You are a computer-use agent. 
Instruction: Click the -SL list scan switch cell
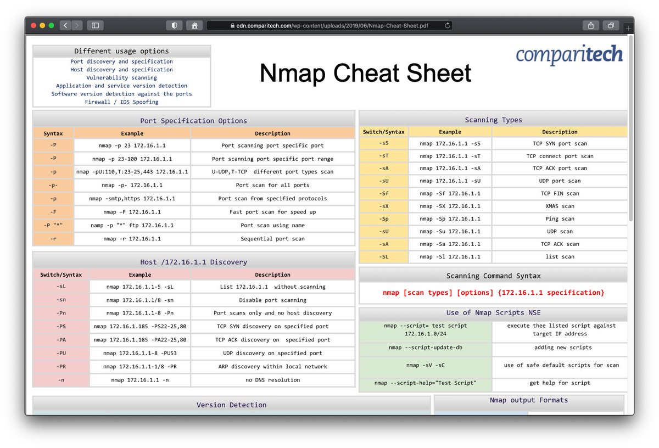click(383, 256)
